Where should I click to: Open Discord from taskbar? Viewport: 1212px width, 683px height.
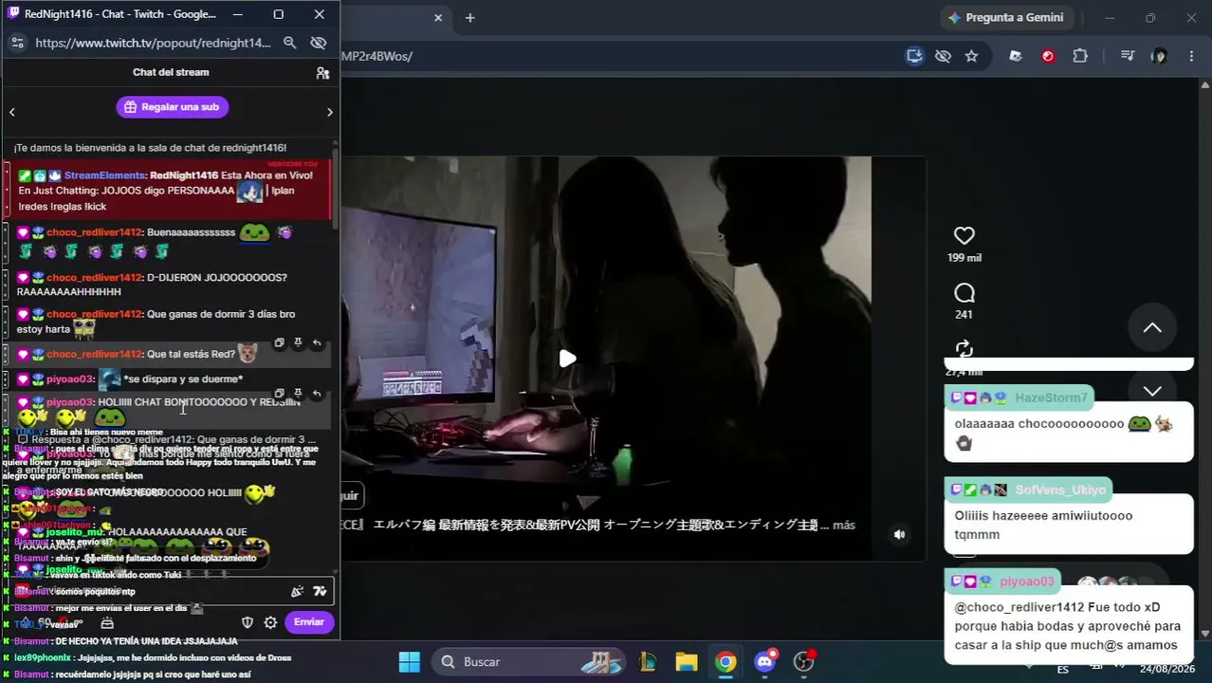(x=765, y=661)
